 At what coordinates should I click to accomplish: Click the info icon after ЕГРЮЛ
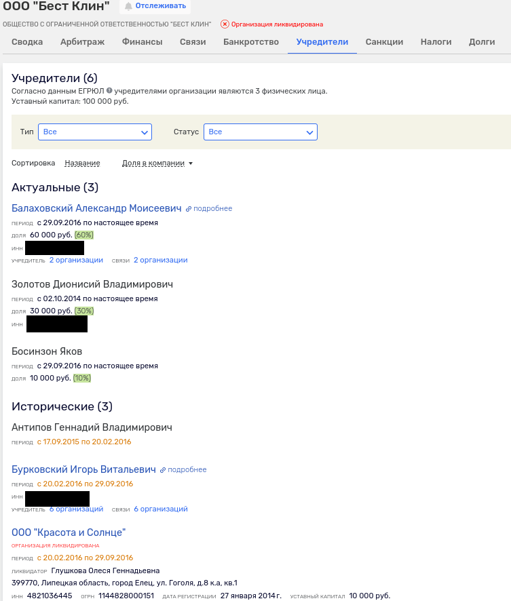tap(109, 91)
